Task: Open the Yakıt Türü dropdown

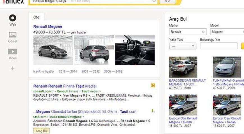Action: pyautogui.click(x=183, y=46)
